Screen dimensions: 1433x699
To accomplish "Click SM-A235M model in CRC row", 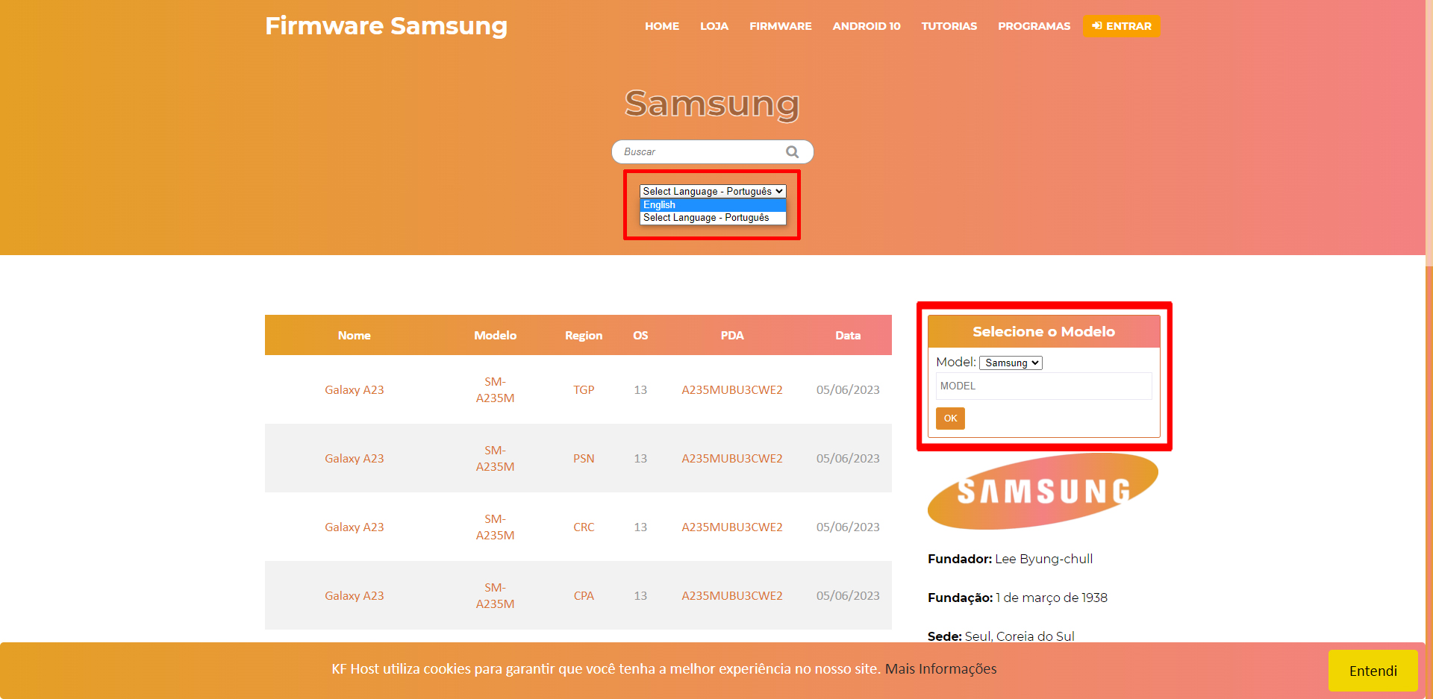I will click(x=495, y=527).
